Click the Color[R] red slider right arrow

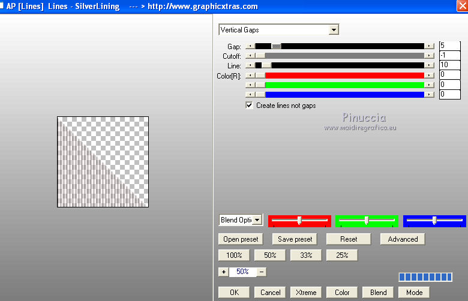pyautogui.click(x=429, y=75)
